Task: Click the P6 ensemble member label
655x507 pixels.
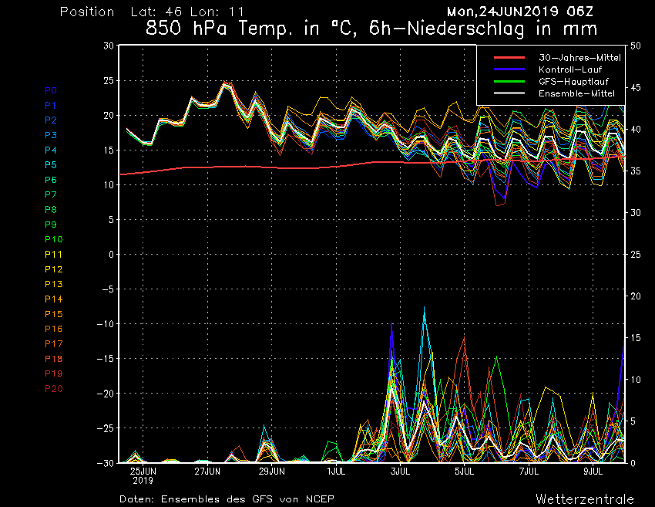Action: (x=51, y=180)
